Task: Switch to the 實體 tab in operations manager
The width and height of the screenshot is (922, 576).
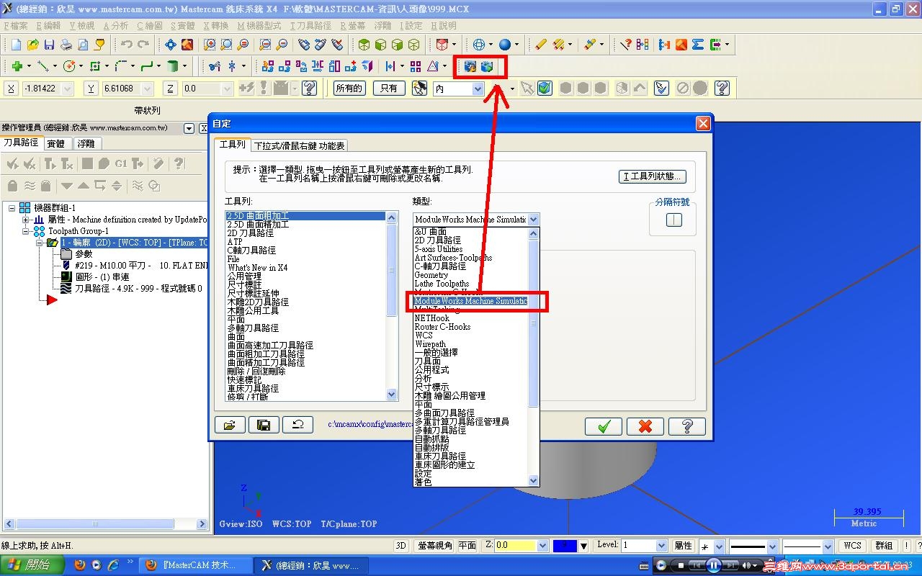Action: [x=56, y=144]
